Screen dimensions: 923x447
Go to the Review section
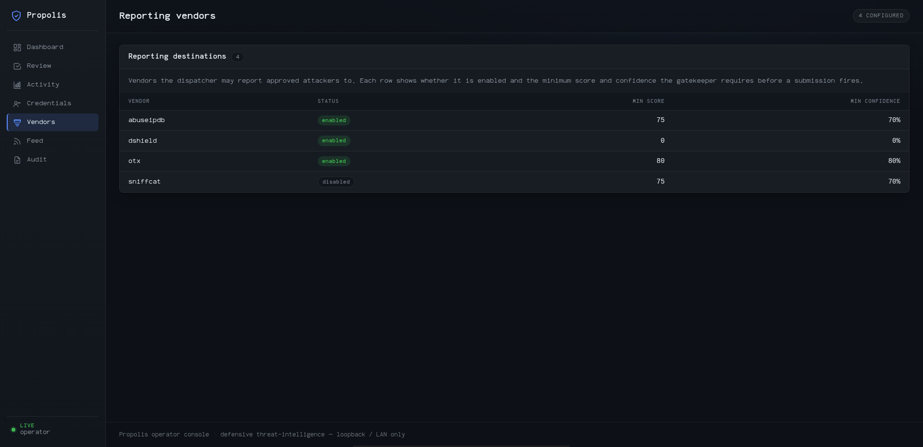pos(52,66)
